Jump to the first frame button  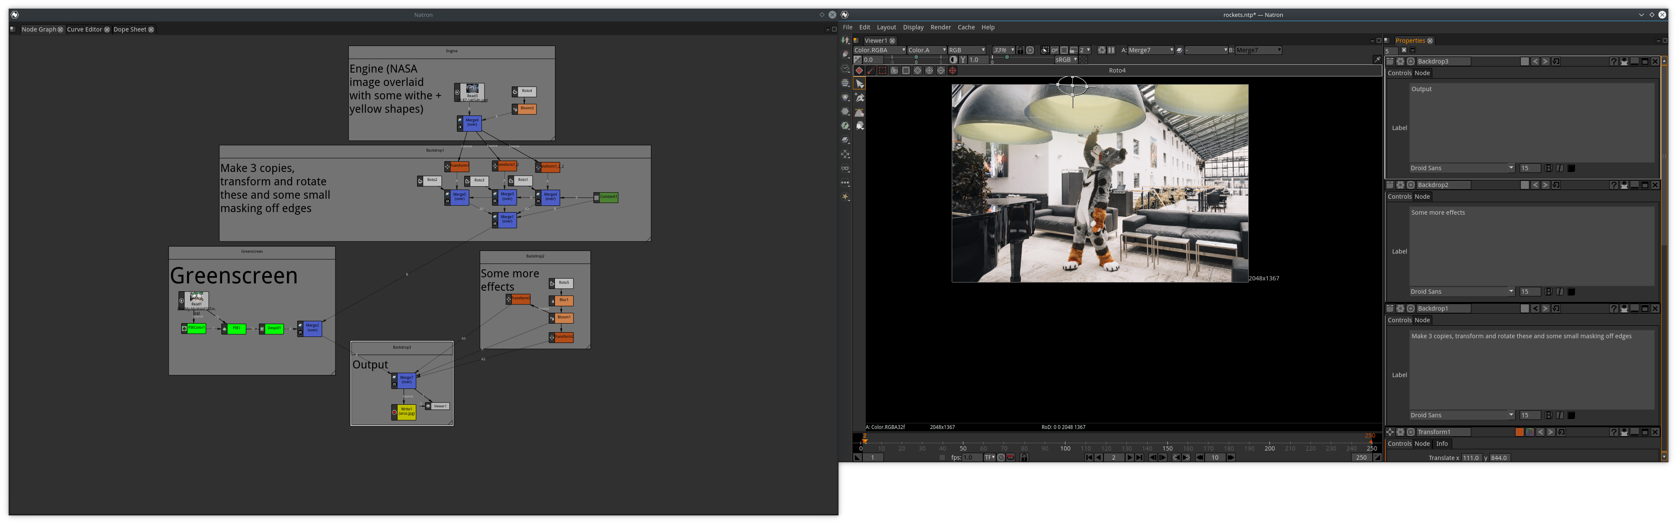pyautogui.click(x=1089, y=457)
